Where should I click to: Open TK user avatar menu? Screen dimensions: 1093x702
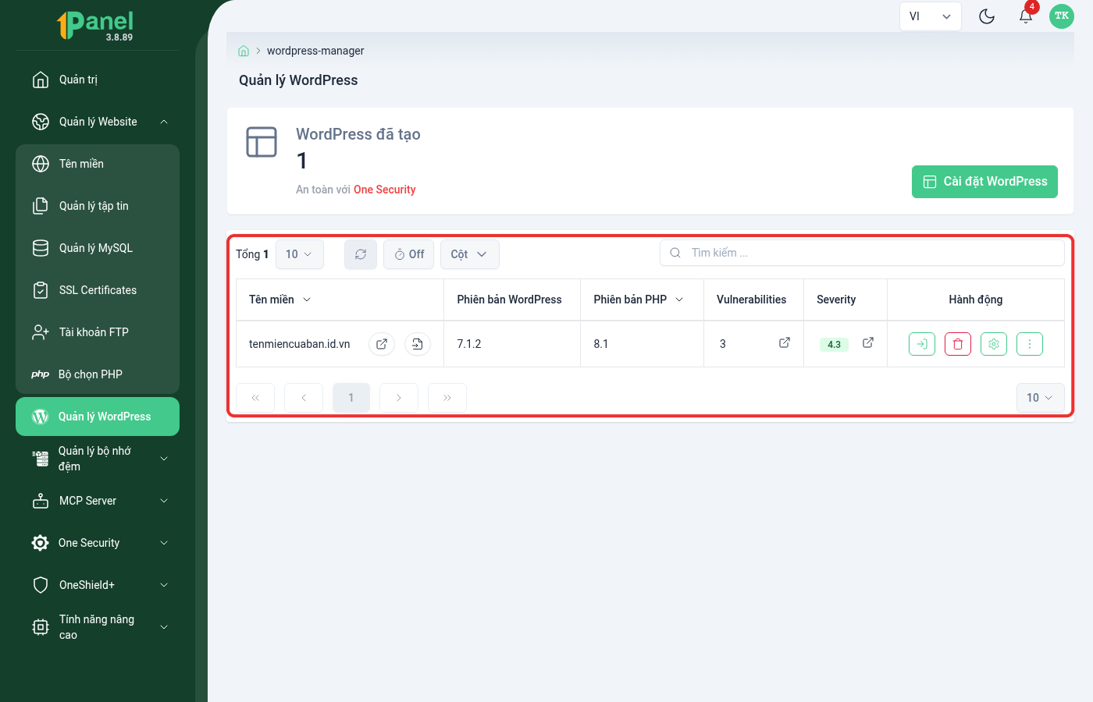tap(1062, 16)
